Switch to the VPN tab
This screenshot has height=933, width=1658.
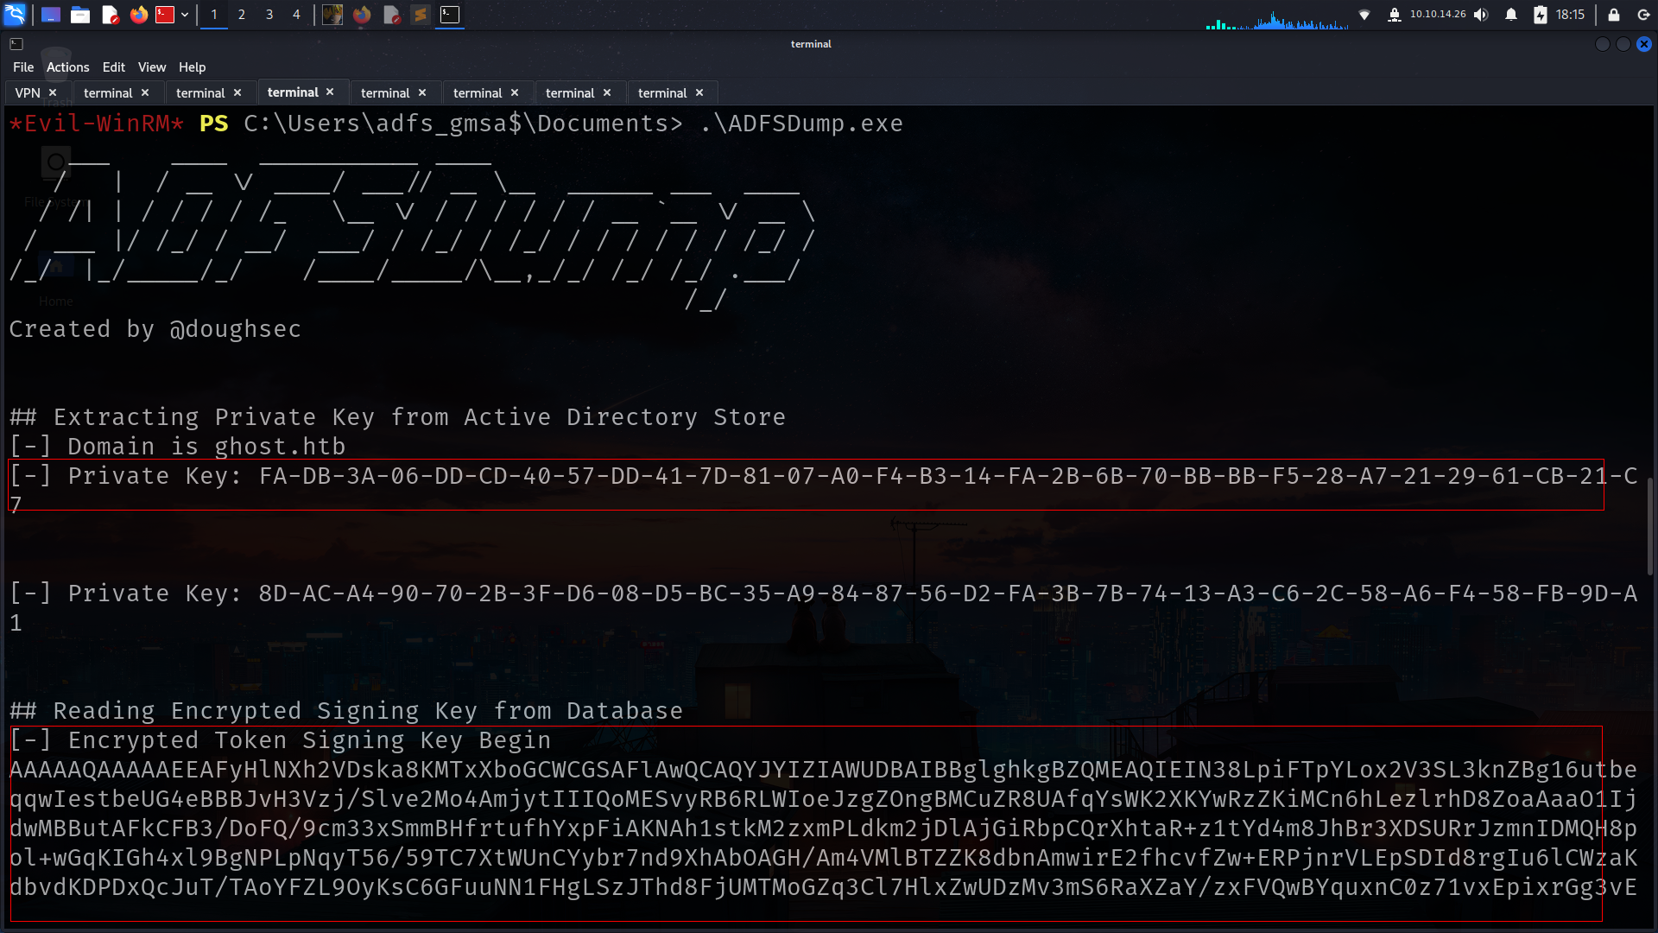(28, 92)
